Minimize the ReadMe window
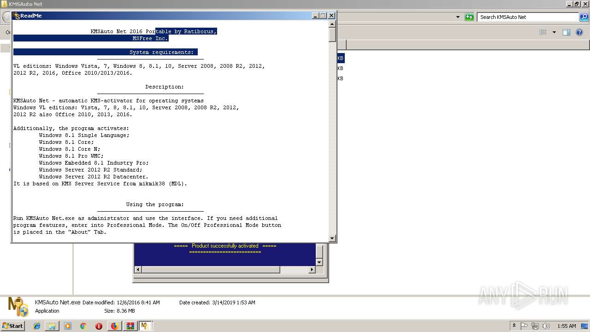Viewport: 590px width, 332px height. [x=315, y=16]
